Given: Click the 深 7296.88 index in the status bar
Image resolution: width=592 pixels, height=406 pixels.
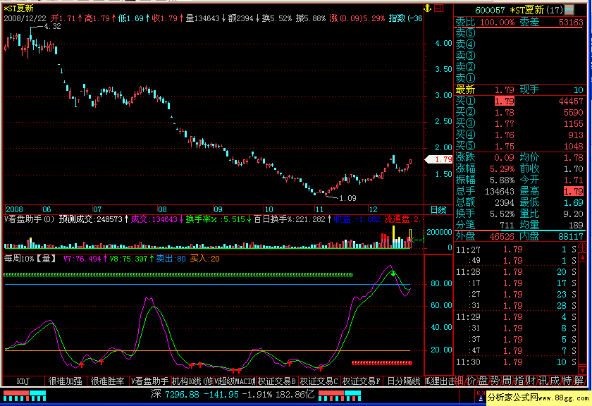Looking at the screenshot, I should pyautogui.click(x=175, y=395).
